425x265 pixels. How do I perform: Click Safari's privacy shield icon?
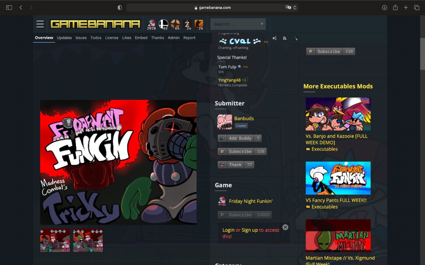point(119,8)
